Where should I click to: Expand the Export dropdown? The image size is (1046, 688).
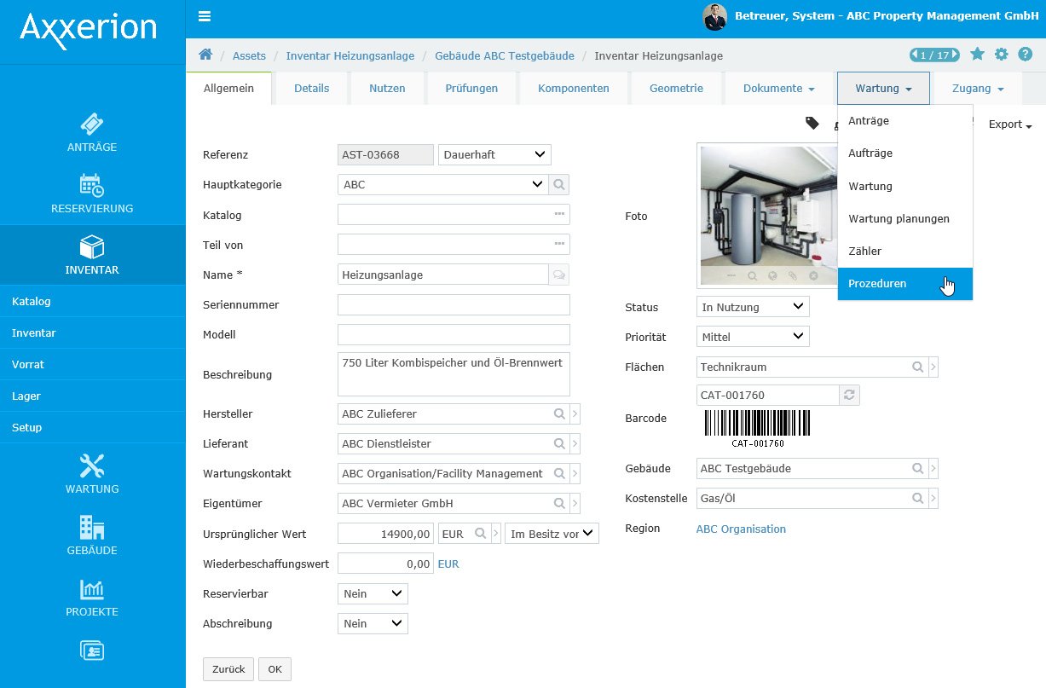coord(1010,124)
